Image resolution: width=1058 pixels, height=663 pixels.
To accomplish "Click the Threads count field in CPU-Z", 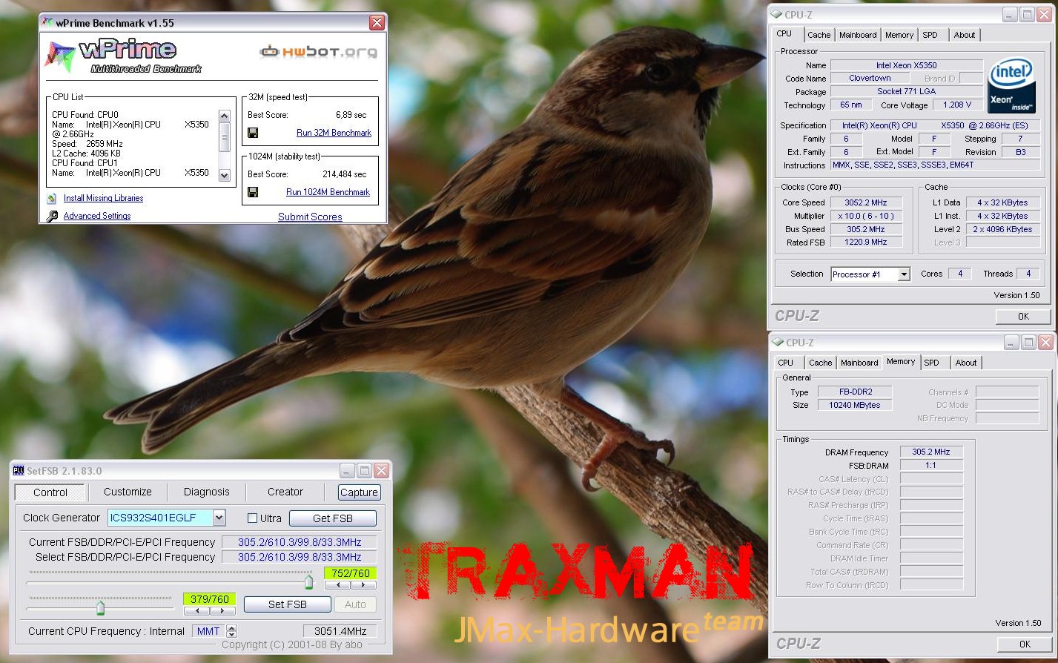I will click(1028, 274).
